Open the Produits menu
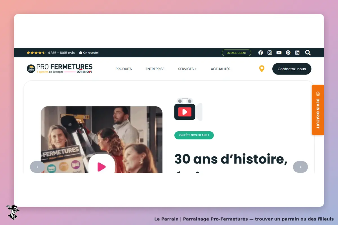Image resolution: width=338 pixels, height=225 pixels. click(124, 69)
